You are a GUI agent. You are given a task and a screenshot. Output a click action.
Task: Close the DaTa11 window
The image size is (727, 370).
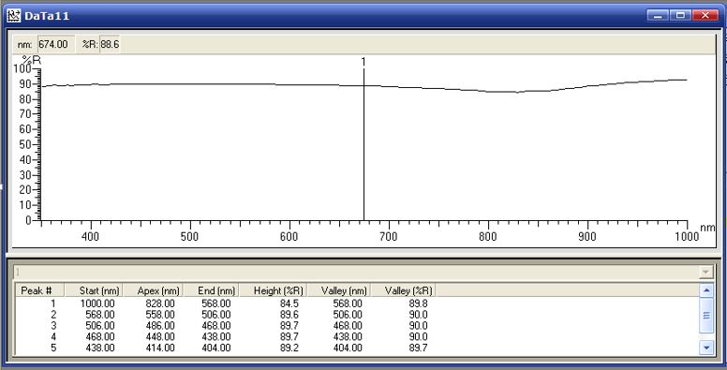(705, 15)
